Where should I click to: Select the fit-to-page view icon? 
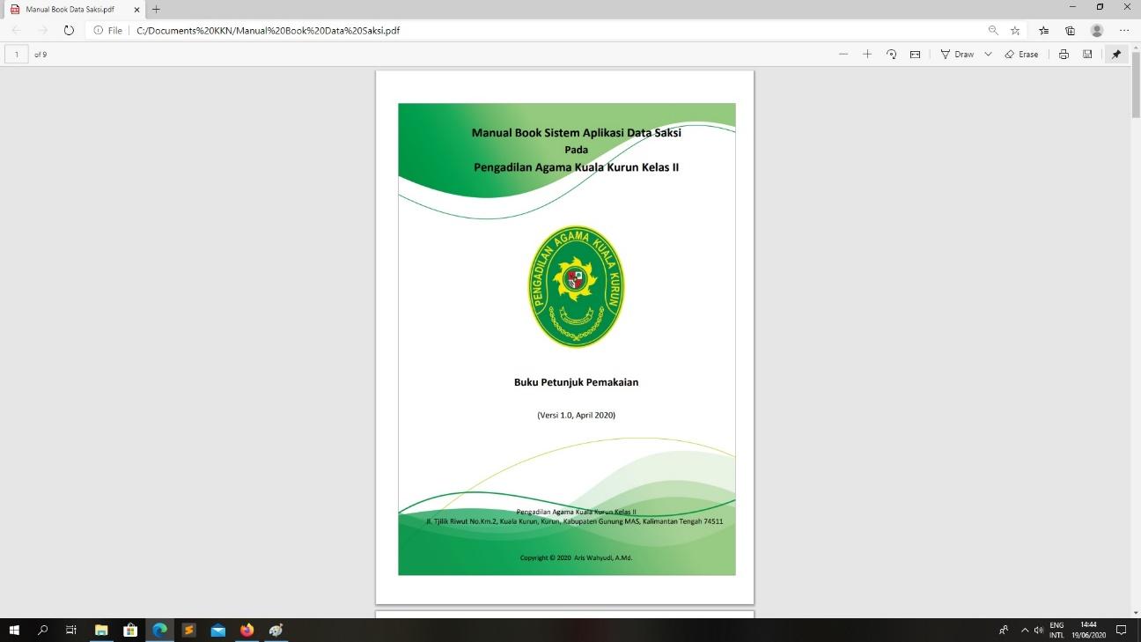coord(915,54)
